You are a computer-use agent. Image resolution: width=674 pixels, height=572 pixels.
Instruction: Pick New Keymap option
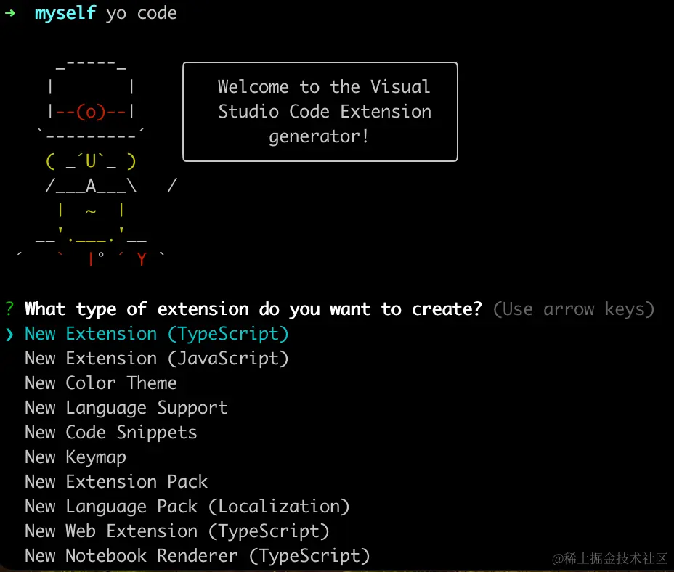76,457
